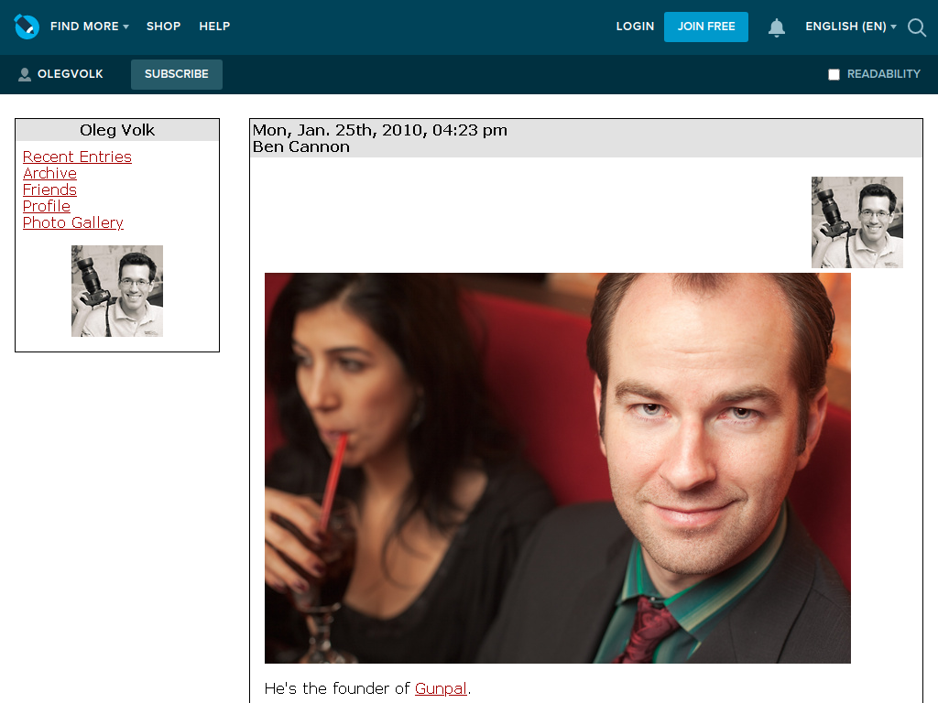Open the Archive link
The width and height of the screenshot is (938, 703).
point(49,173)
